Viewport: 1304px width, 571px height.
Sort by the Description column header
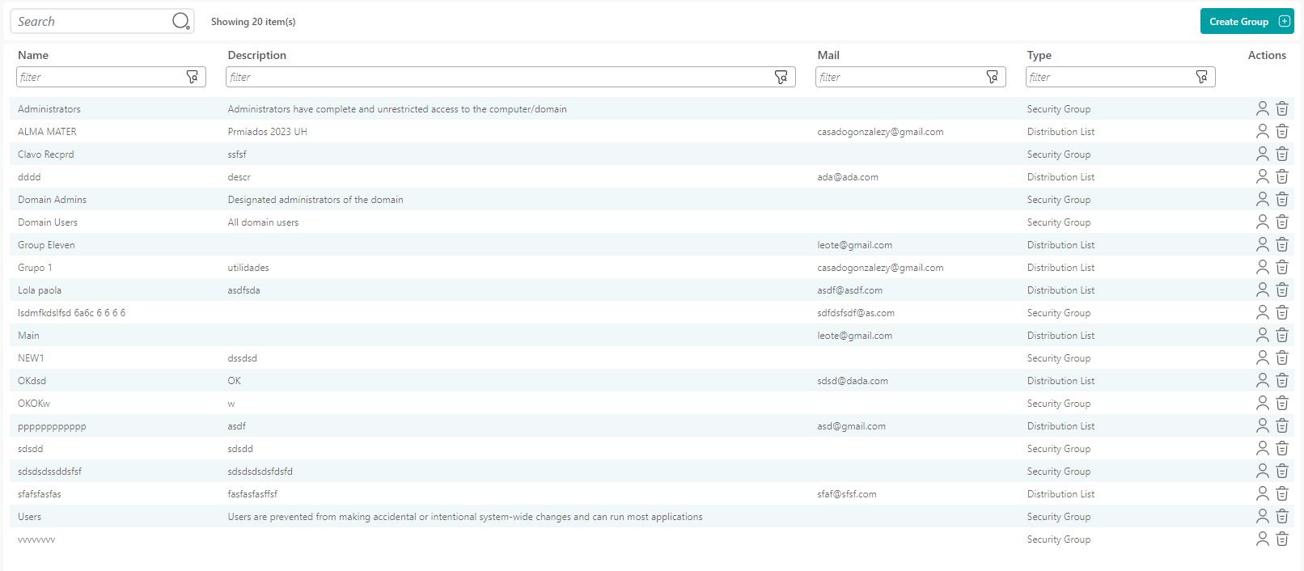point(257,55)
